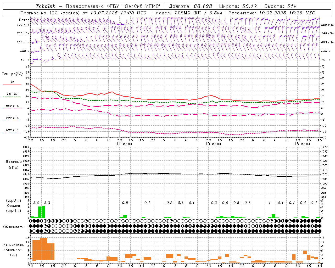Click the elevation "Высота: 51м"

(x=281, y=6)
